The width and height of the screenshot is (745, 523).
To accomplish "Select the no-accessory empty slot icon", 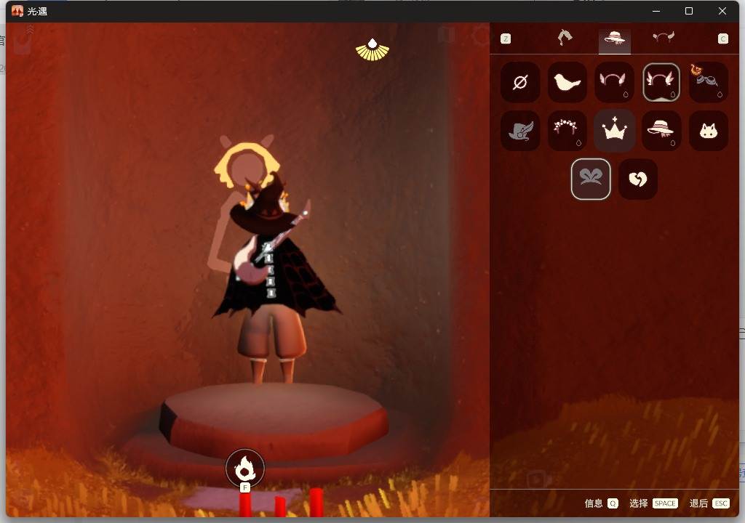I will (x=519, y=82).
